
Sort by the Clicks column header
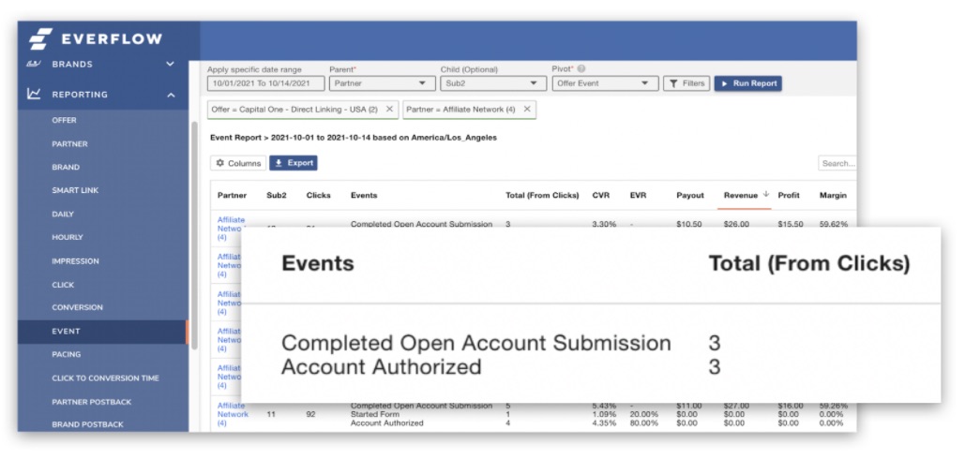[318, 196]
